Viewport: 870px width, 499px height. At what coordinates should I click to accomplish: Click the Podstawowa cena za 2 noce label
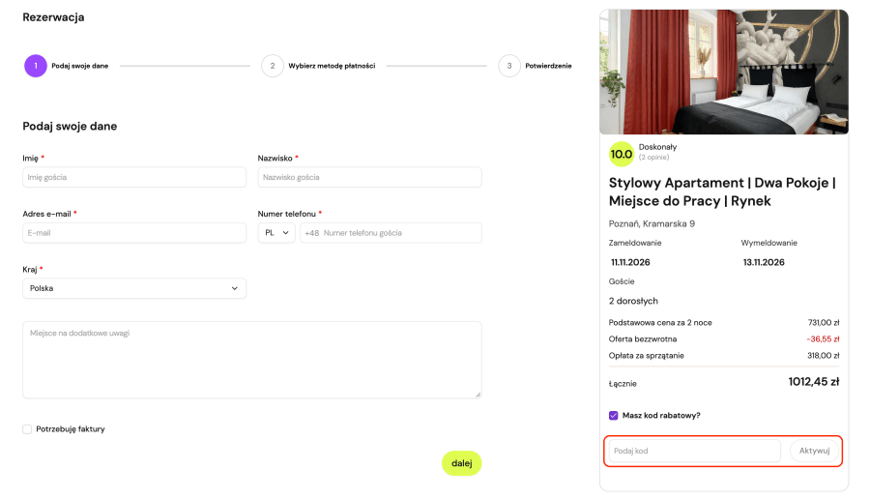tap(660, 322)
